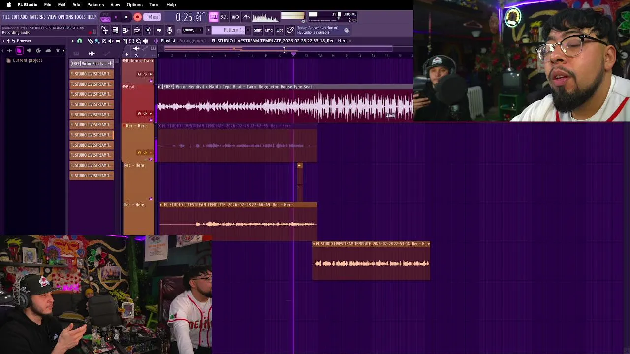Open the piano roll icon
The height and width of the screenshot is (354, 630).
(x=126, y=30)
